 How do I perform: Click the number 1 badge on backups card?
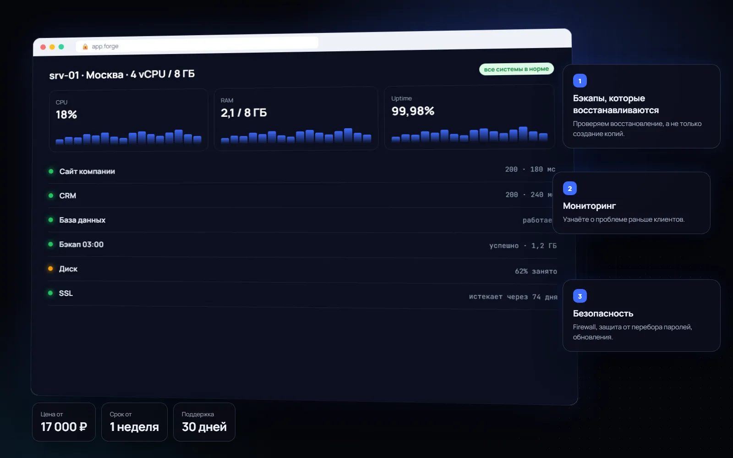(580, 81)
